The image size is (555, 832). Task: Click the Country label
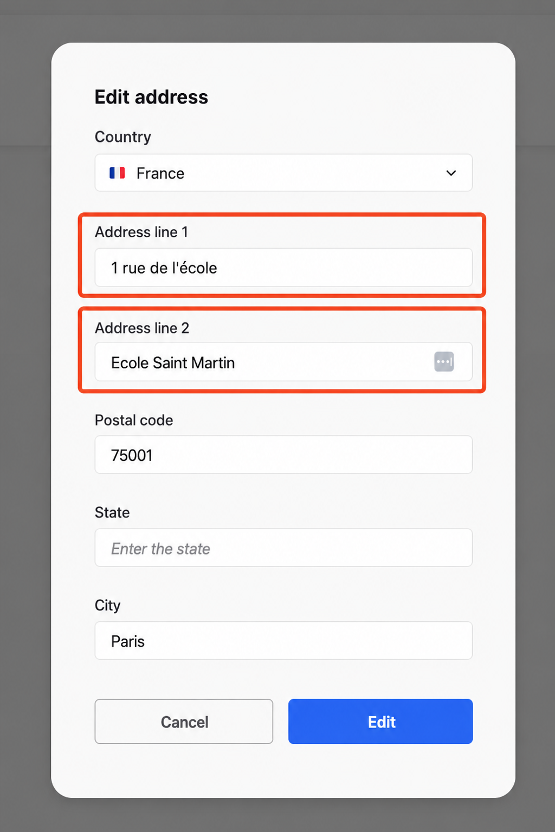[x=123, y=137]
